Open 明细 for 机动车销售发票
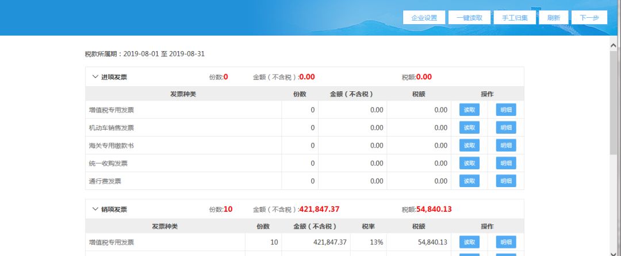The width and height of the screenshot is (621, 256). (x=506, y=128)
